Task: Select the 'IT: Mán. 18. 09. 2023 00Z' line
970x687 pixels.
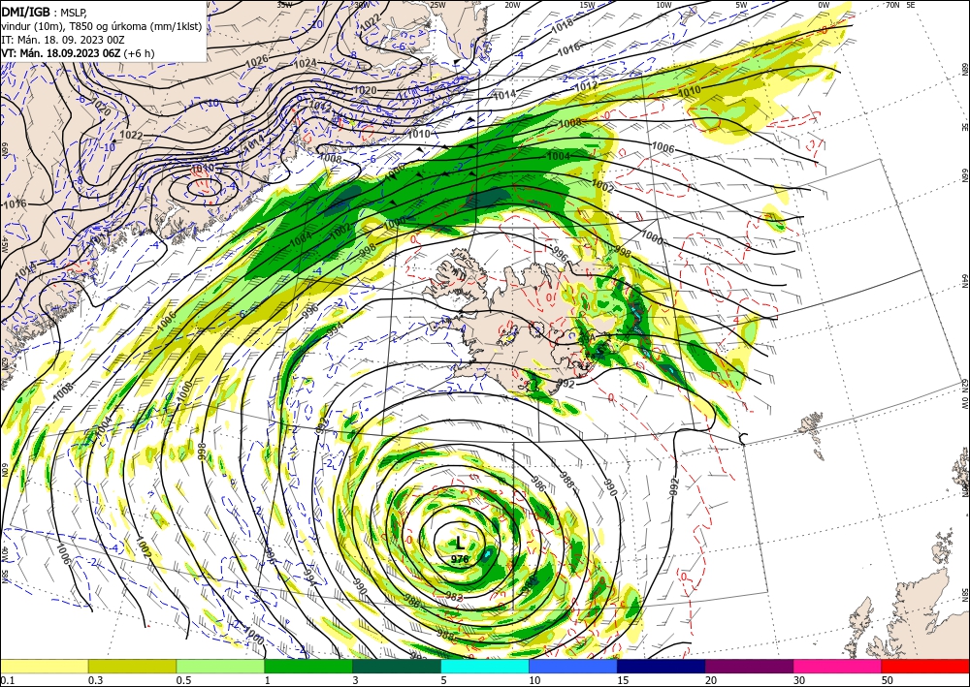Action: click(62, 40)
